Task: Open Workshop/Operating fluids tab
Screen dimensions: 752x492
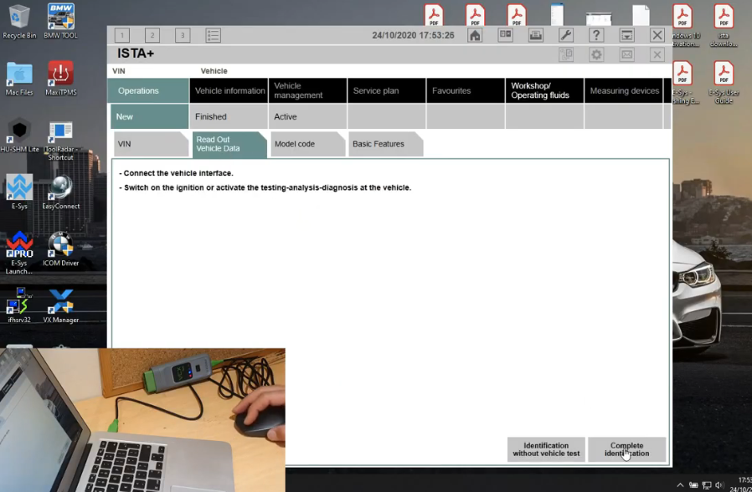Action: (544, 90)
